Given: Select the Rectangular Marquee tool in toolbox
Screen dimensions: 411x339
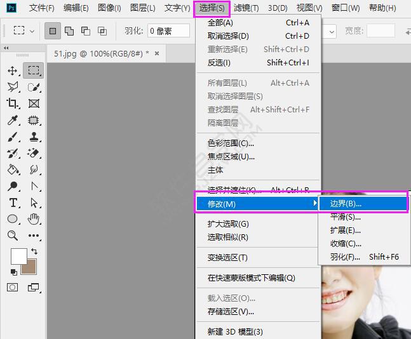Looking at the screenshot, I should 33,70.
